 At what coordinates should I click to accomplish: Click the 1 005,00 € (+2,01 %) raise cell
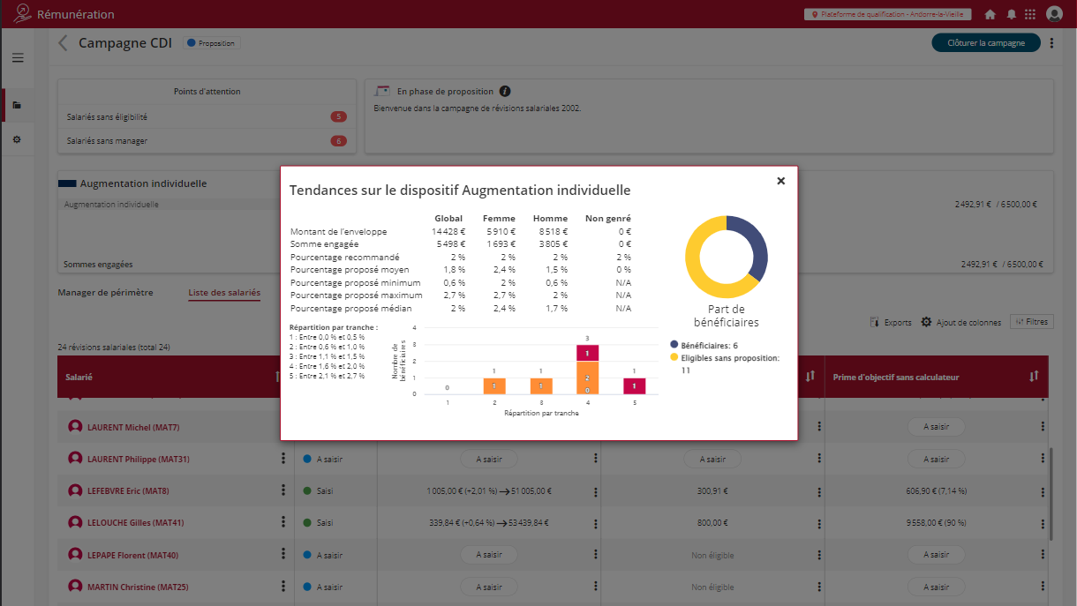(x=488, y=490)
